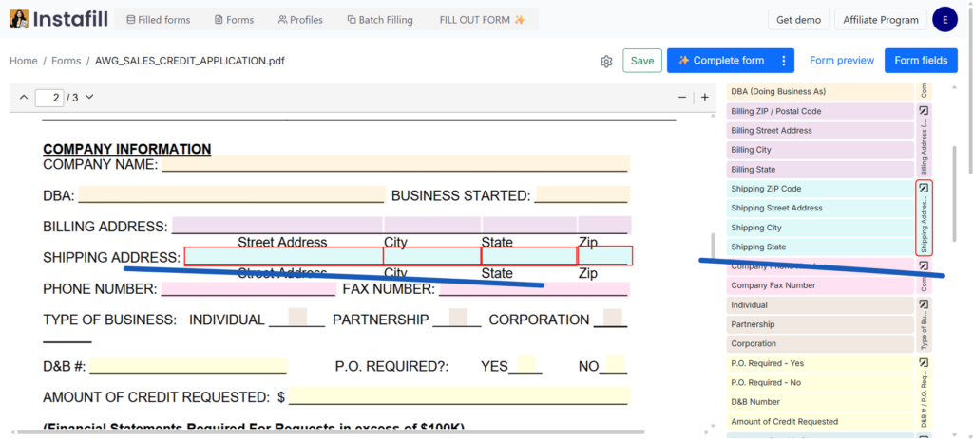Switch to the Batch Filling tab
This screenshot has width=973, height=439.
coord(379,20)
